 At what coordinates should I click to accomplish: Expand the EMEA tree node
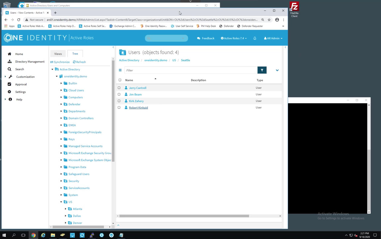61,125
